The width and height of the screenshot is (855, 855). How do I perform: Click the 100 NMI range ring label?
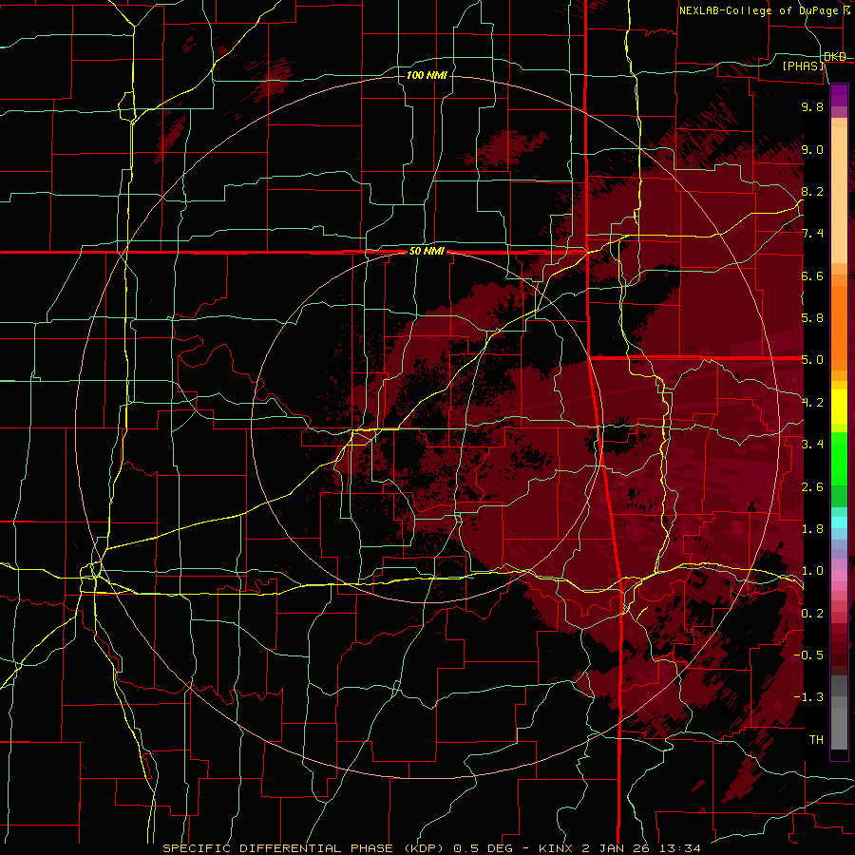427,75
